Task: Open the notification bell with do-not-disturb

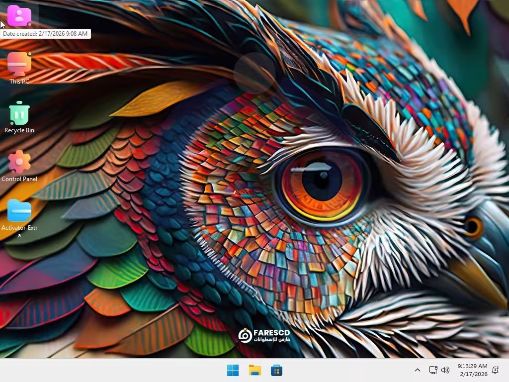Action: [x=495, y=370]
